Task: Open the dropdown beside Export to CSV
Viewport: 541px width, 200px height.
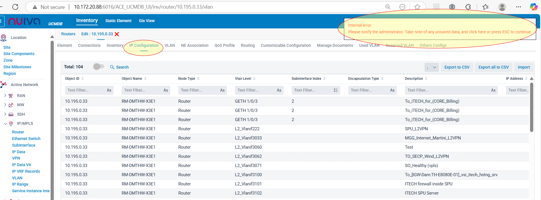Action: 431,67
